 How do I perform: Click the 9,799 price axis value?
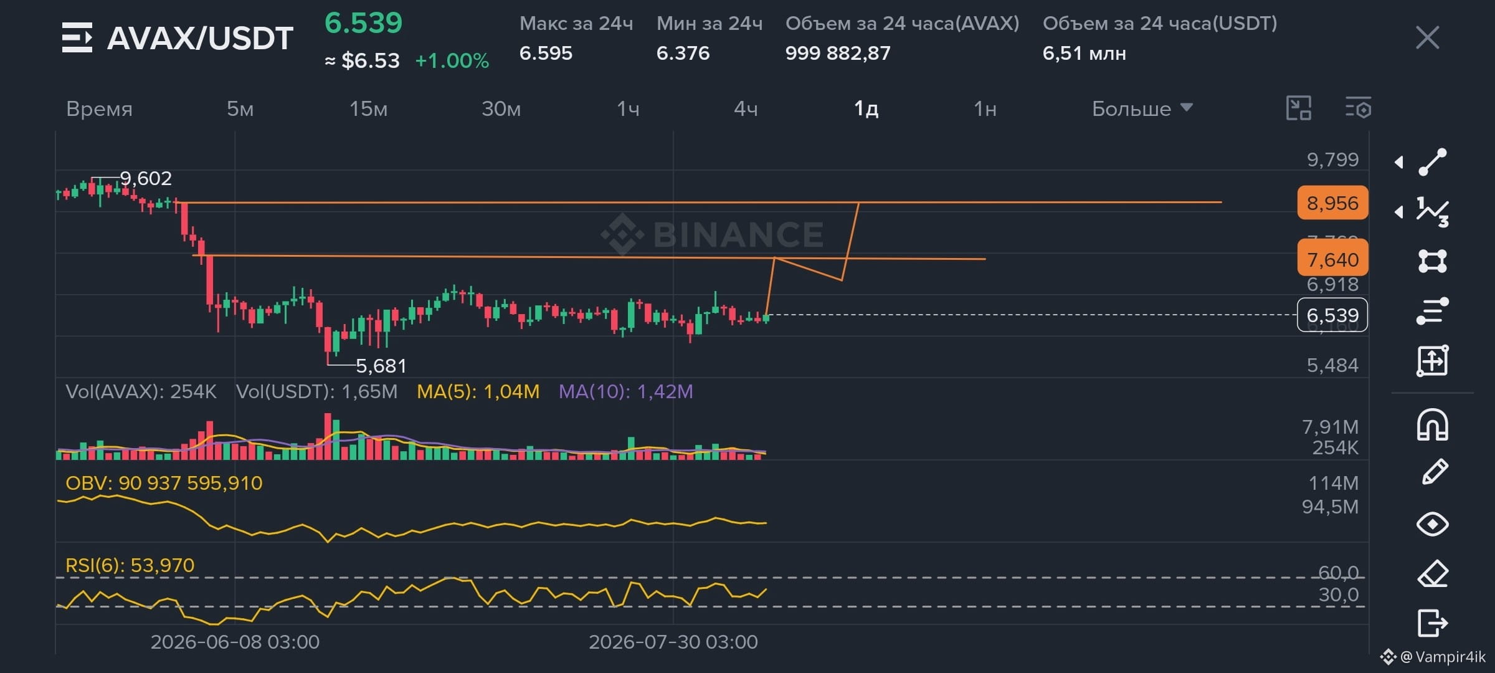[x=1332, y=160]
